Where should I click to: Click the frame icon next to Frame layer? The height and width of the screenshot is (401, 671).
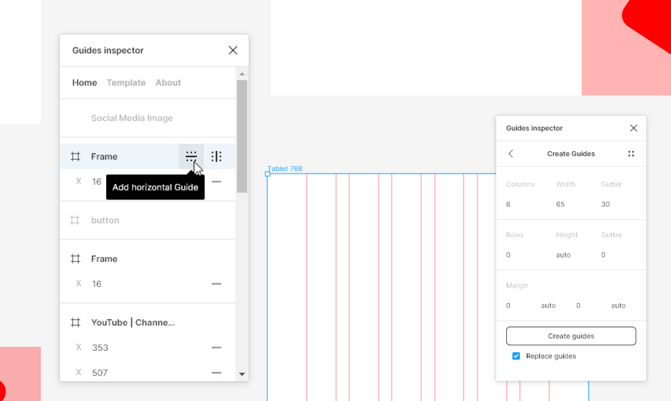pos(76,156)
